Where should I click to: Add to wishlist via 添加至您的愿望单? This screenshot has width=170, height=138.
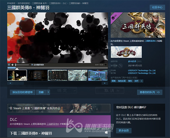[x=22, y=92]
